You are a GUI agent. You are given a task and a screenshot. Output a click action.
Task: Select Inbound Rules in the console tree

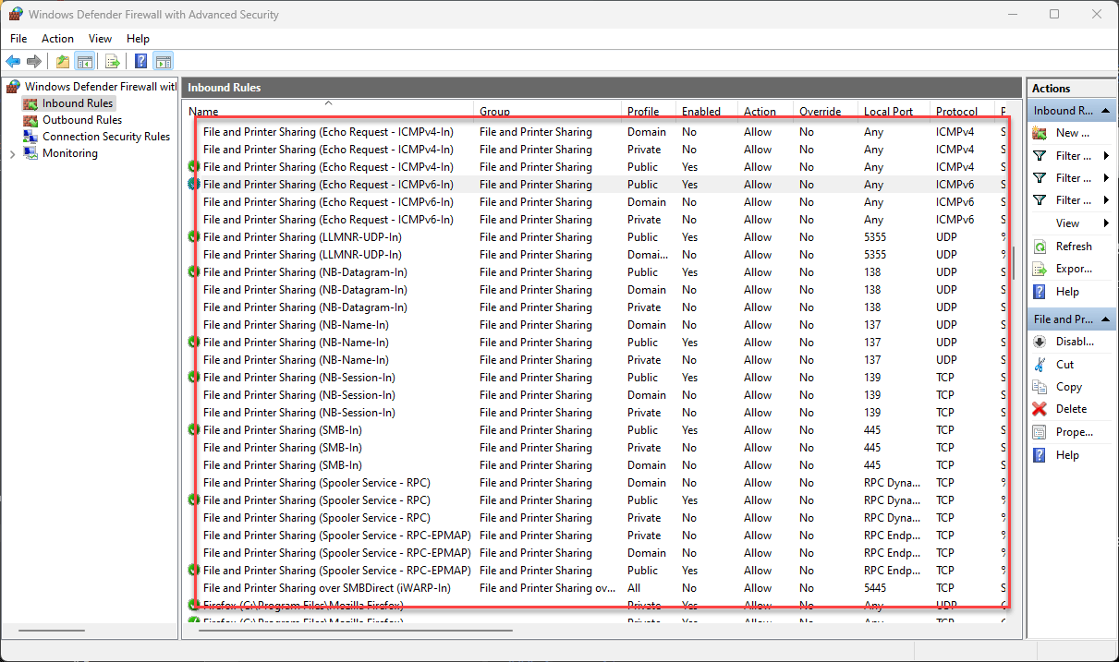78,103
